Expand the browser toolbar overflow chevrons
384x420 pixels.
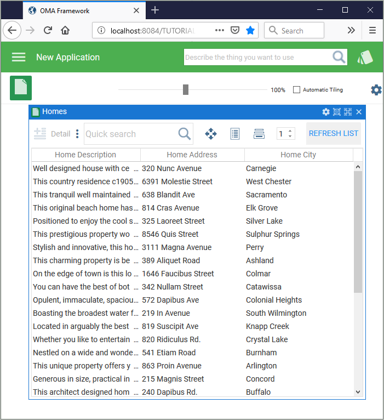click(351, 30)
